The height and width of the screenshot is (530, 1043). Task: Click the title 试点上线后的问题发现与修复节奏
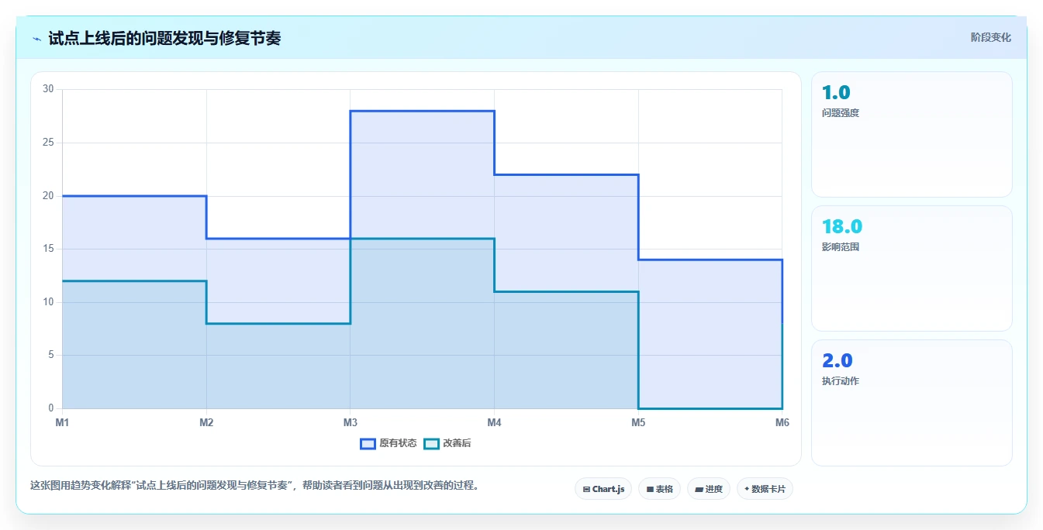pos(164,38)
